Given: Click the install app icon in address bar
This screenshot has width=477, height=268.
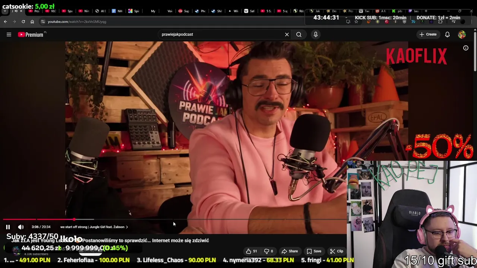Looking at the screenshot, I should tap(348, 21).
